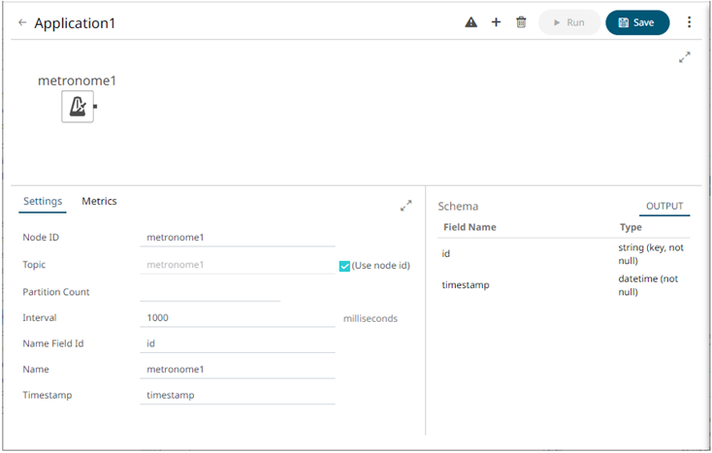Viewport: 712px width, 453px height.
Task: Open the three-dot more options menu
Action: pos(690,22)
